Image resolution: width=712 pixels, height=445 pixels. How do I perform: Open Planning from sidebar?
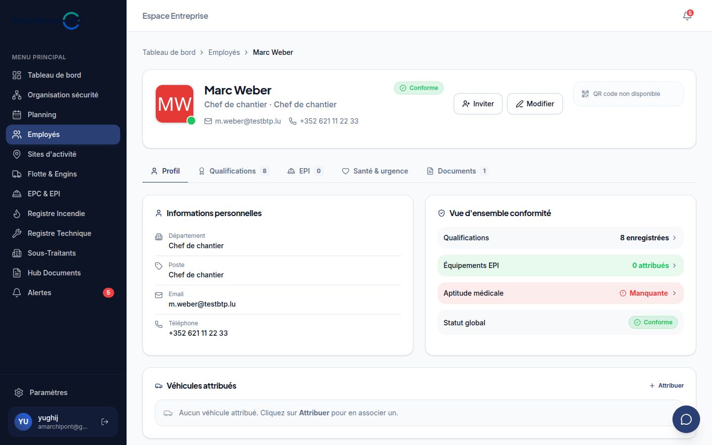pyautogui.click(x=63, y=115)
